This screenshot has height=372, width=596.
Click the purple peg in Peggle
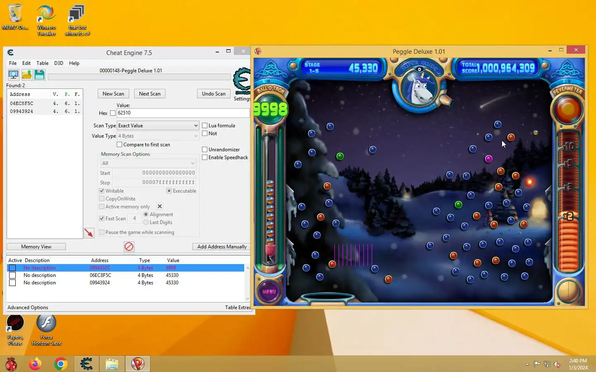click(x=489, y=159)
